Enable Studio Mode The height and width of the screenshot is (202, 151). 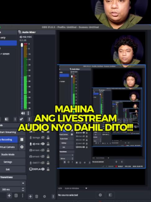[x=12, y=155]
